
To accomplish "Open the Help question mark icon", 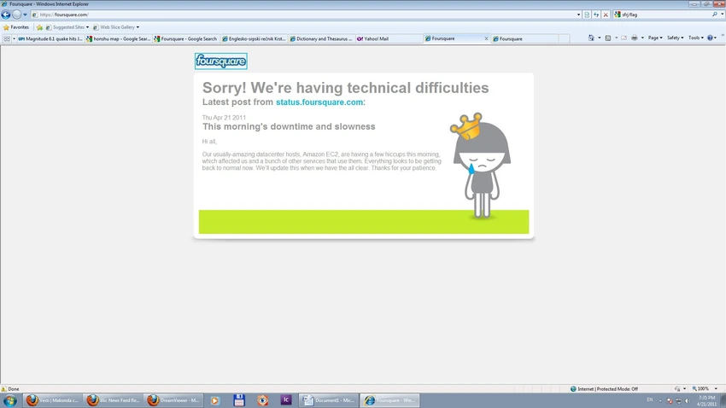I will [x=710, y=38].
